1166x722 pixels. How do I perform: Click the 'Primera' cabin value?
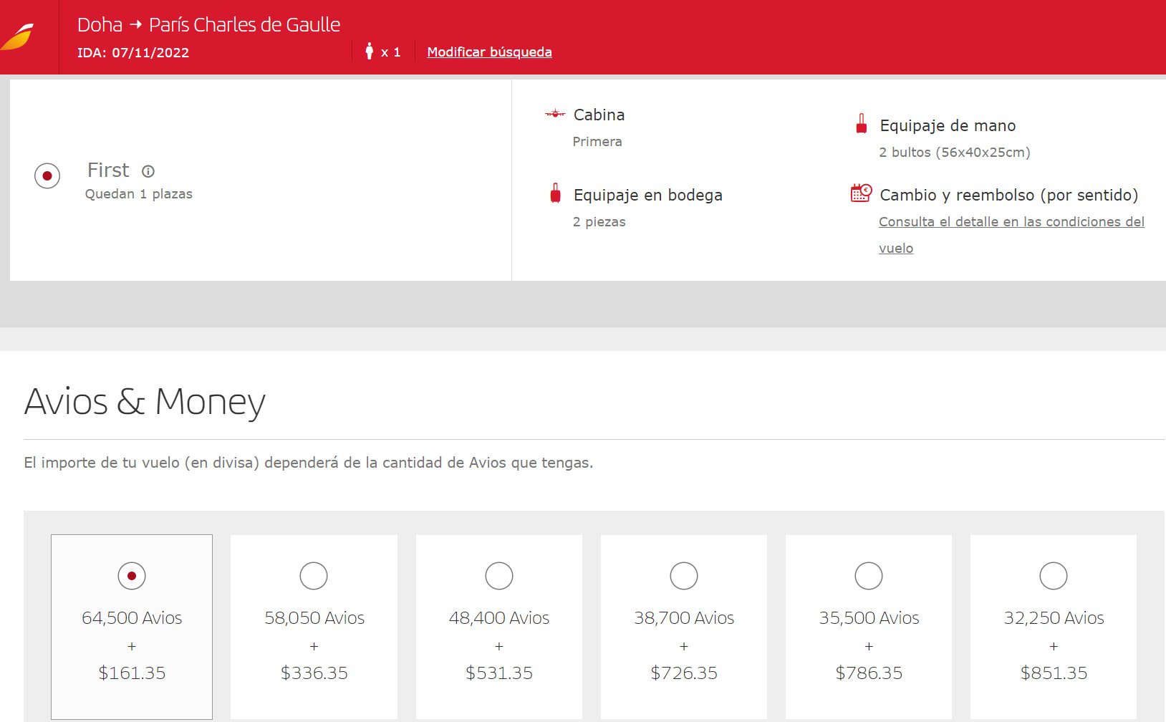pos(597,142)
